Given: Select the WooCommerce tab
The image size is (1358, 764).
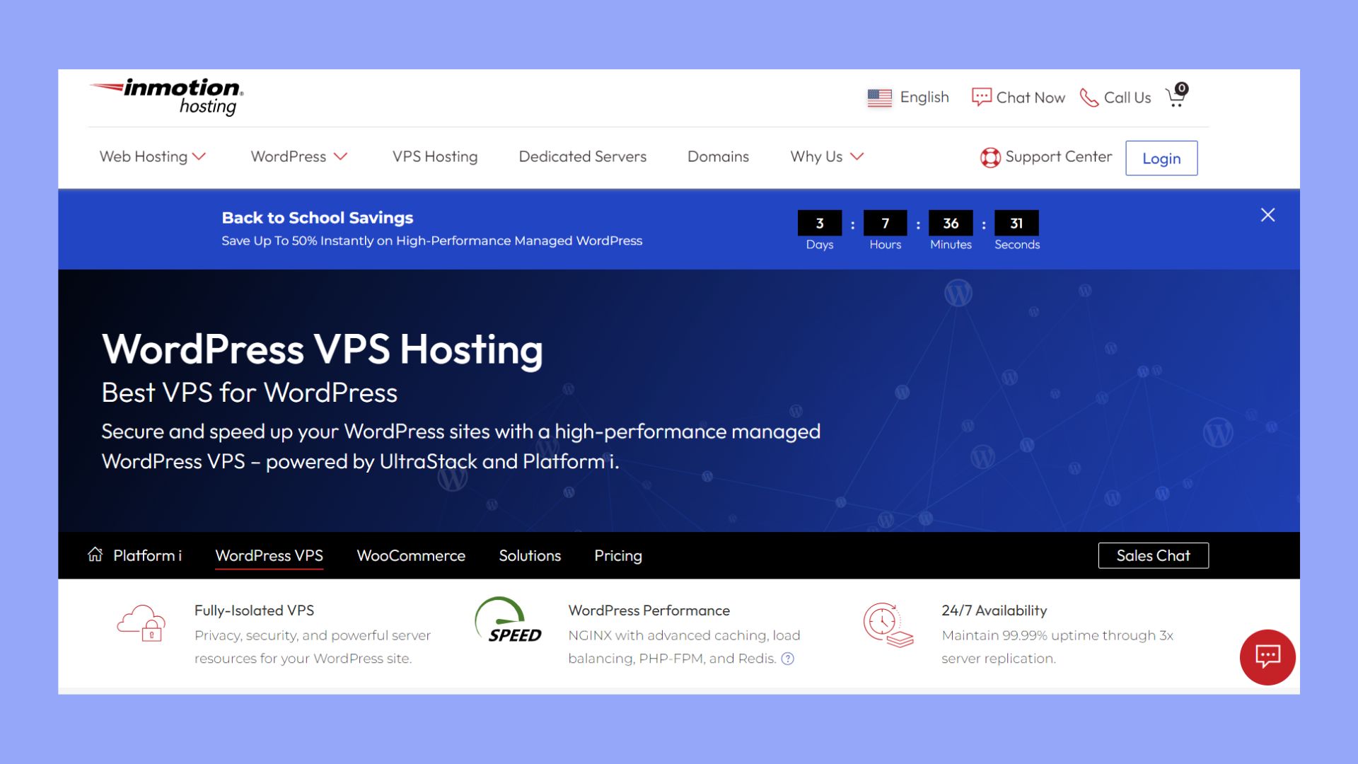Looking at the screenshot, I should pyautogui.click(x=410, y=555).
